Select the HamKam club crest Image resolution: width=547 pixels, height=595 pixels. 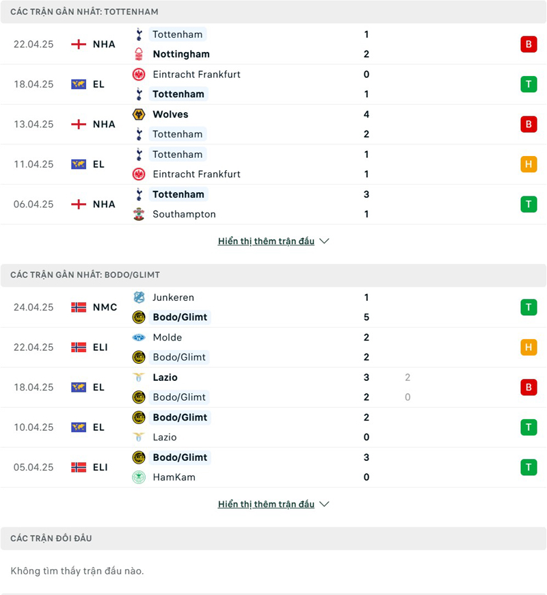point(138,477)
